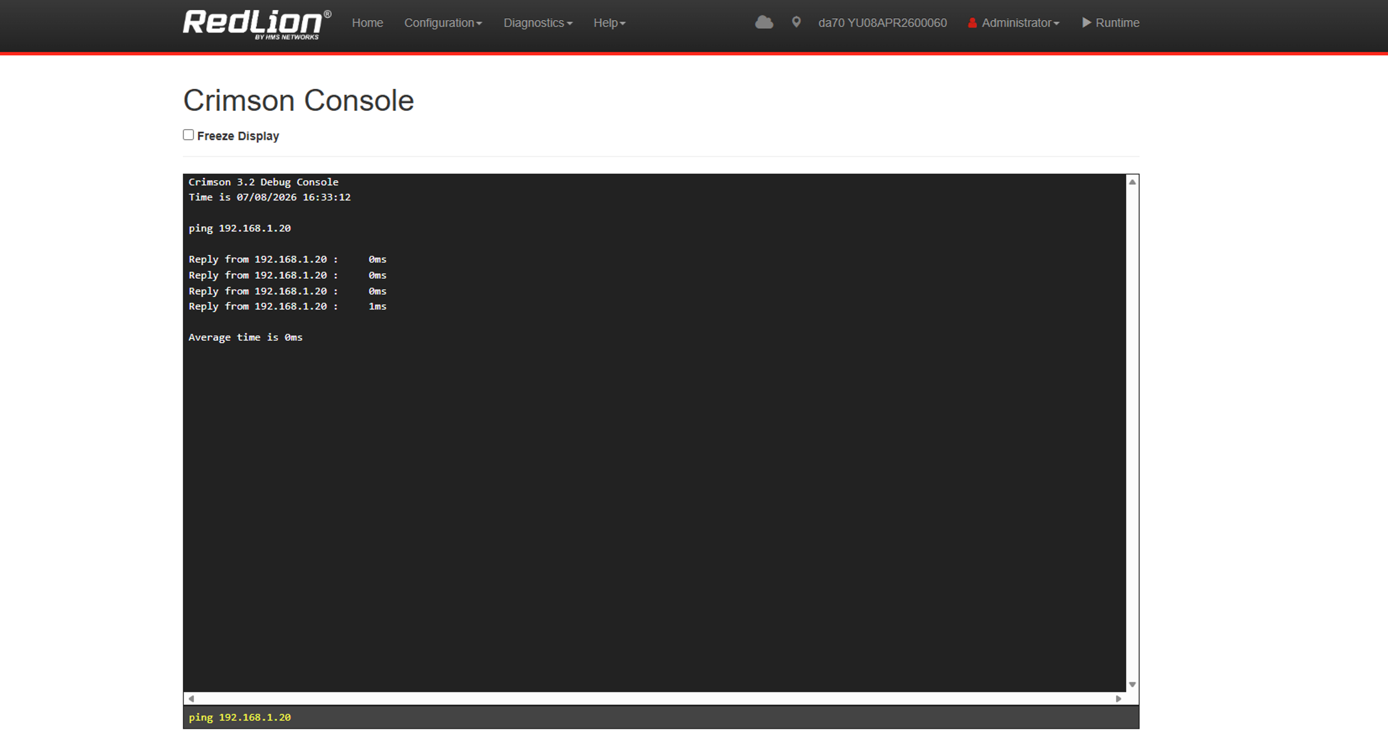Click the console scroll left arrow
Screen dimensions: 1388x750
[x=191, y=699]
